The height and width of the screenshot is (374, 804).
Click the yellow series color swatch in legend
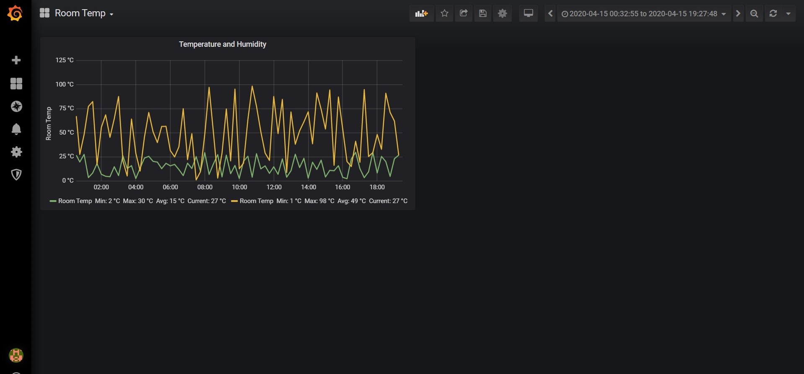pyautogui.click(x=234, y=201)
